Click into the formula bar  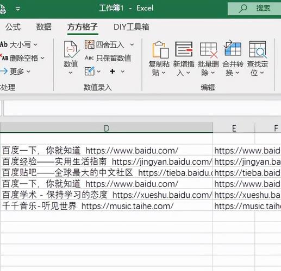(142, 108)
